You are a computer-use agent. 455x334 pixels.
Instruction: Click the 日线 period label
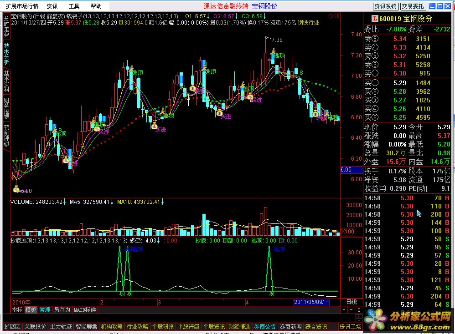click(x=352, y=302)
